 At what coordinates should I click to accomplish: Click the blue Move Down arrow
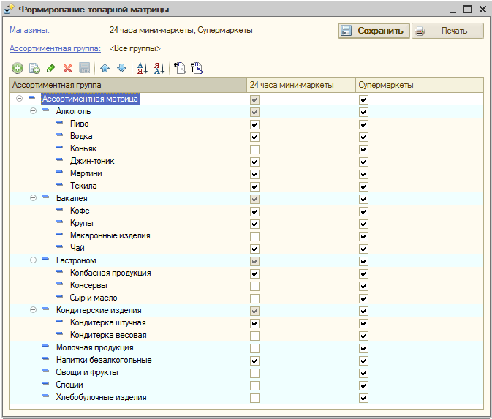click(x=122, y=68)
